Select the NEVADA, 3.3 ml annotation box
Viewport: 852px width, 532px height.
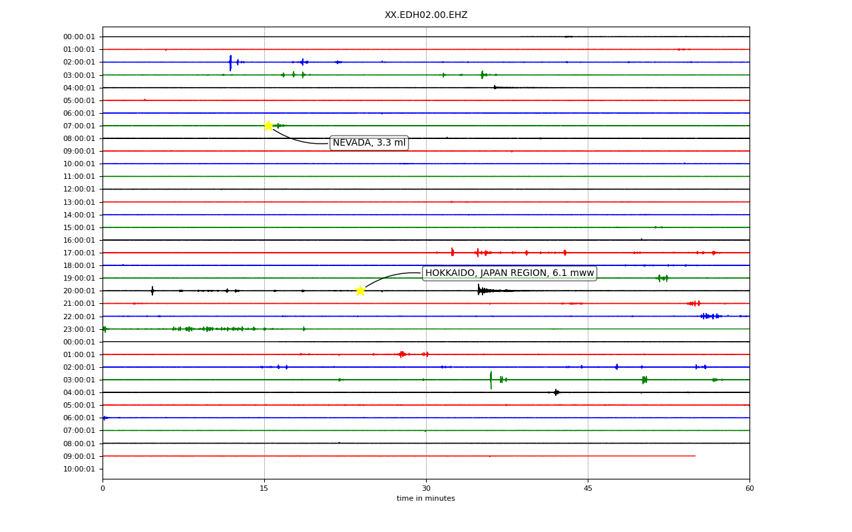point(369,143)
